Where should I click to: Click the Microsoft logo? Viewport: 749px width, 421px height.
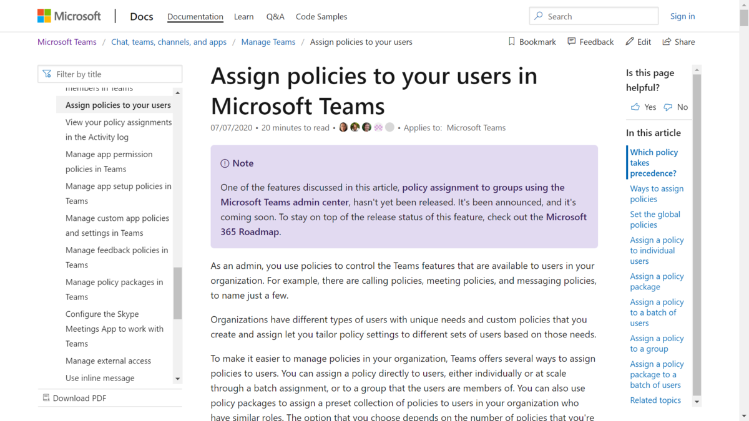(x=69, y=16)
